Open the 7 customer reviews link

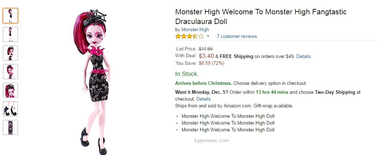236,36
